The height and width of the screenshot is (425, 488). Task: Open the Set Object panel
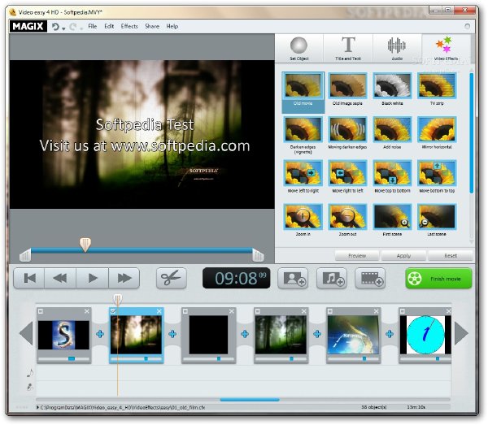point(299,49)
